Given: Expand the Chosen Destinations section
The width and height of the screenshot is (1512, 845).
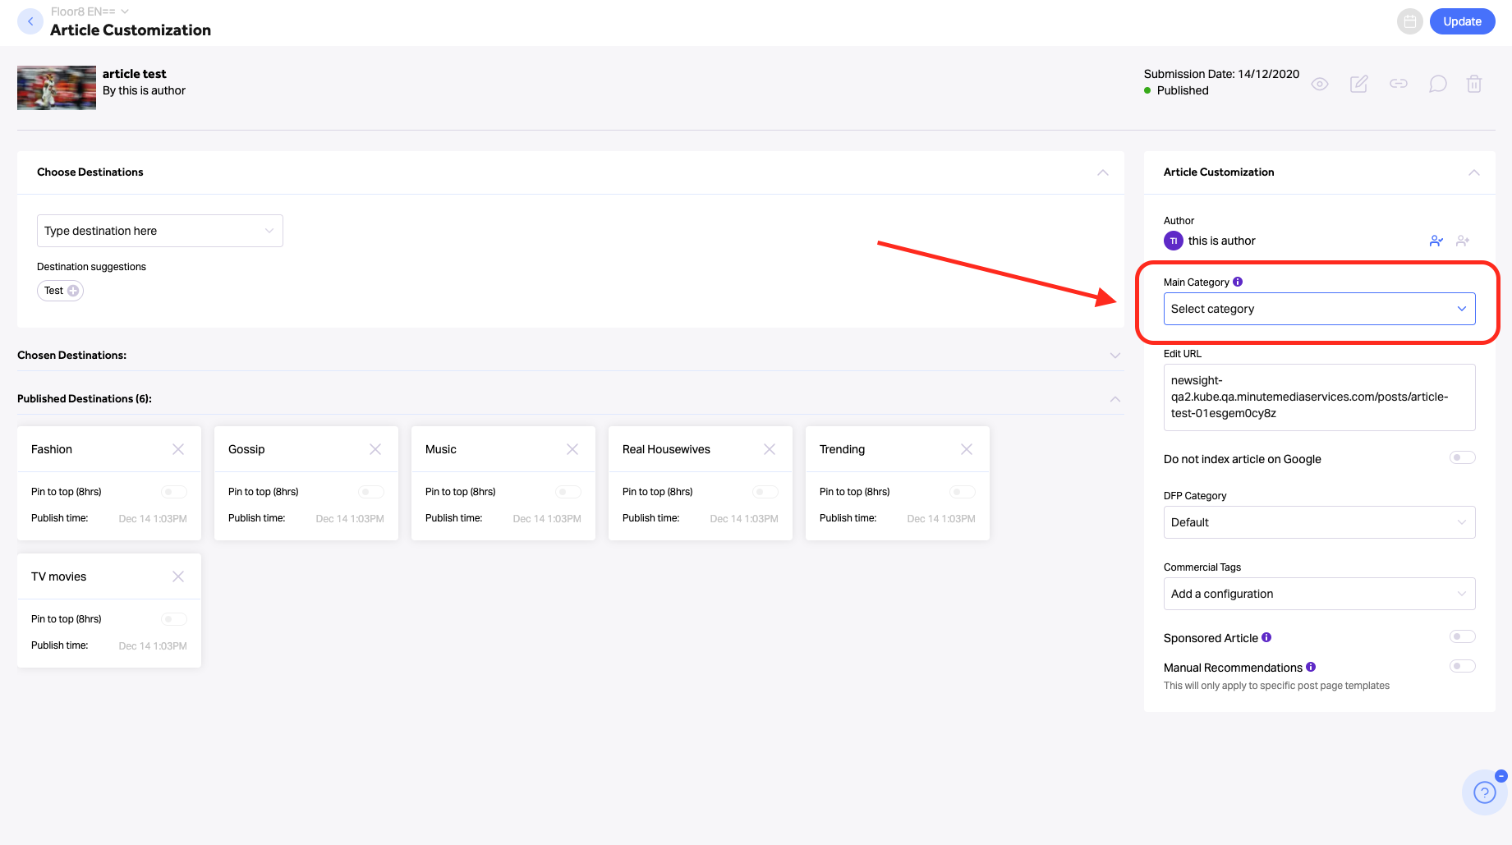Looking at the screenshot, I should [1115, 356].
